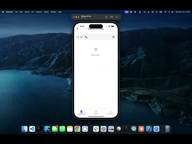Open the Debug menu
The image size is (192, 144).
(x=46, y=12)
